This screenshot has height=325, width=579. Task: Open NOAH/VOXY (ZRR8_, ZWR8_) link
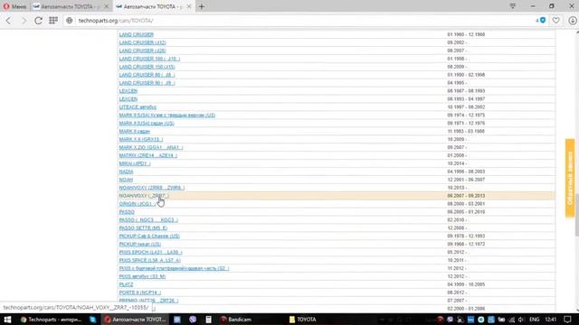[152, 188]
